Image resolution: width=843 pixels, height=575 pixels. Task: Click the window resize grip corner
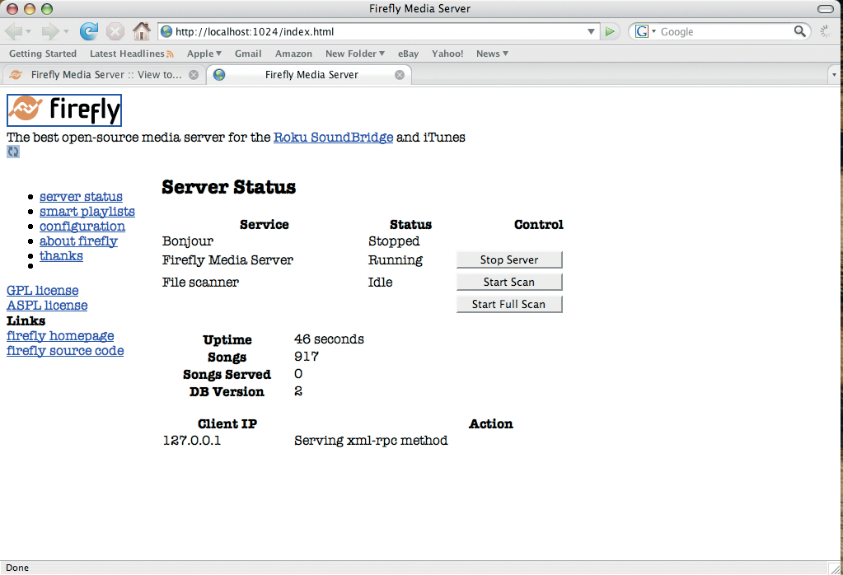pyautogui.click(x=834, y=568)
